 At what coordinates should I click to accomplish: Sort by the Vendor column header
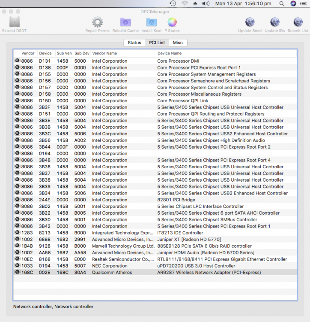28,53
